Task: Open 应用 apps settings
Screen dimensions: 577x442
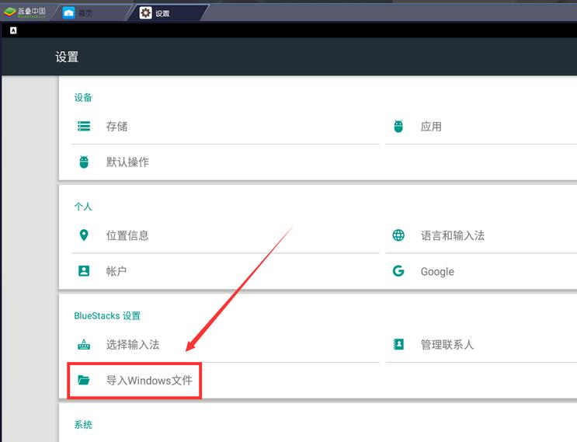Action: point(481,127)
